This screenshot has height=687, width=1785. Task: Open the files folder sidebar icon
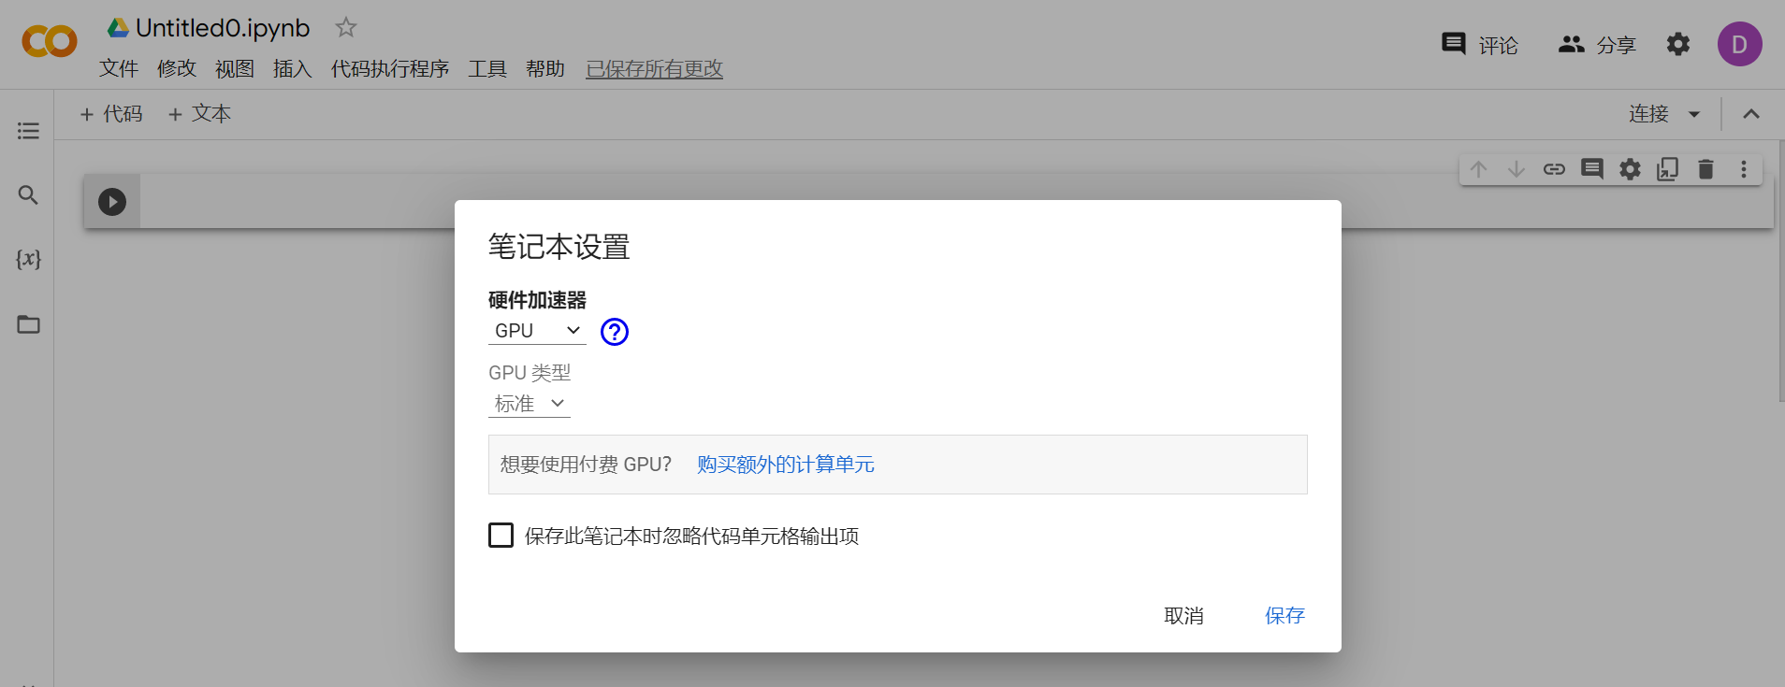point(28,324)
